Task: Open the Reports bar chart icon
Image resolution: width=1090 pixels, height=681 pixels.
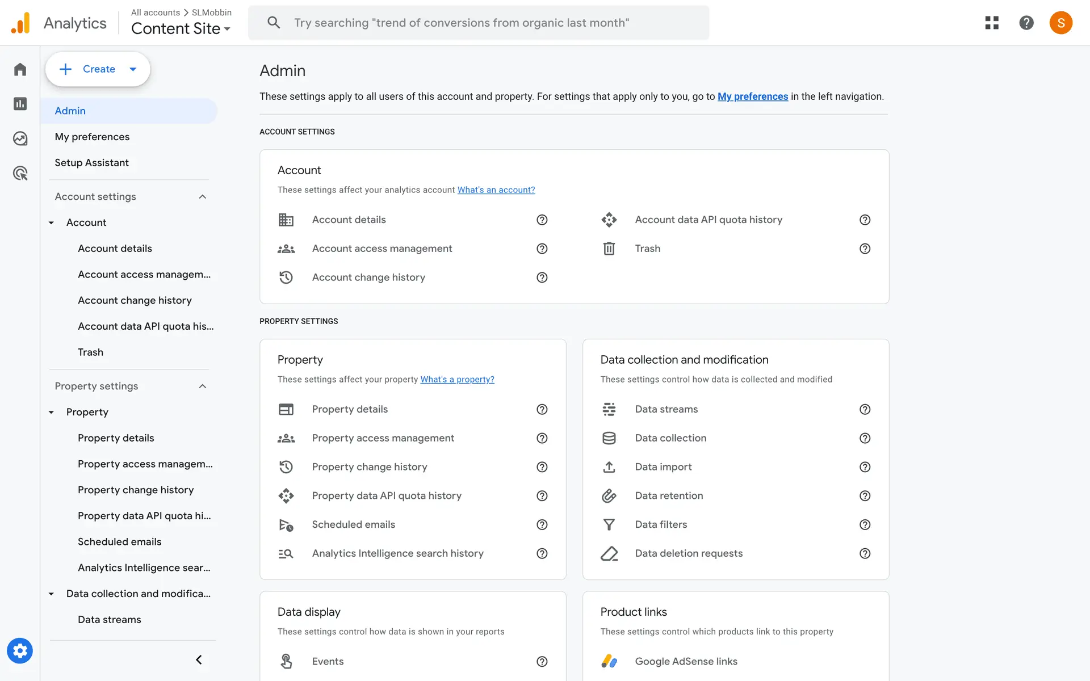Action: (20, 104)
